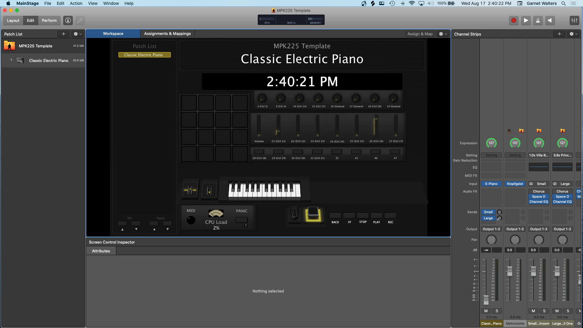Open the Channel Strips gear menu
583x328 pixels.
coord(574,34)
